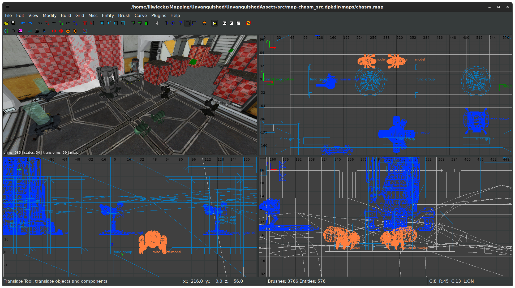This screenshot has width=515, height=288.
Task: Open the Build menu
Action: 66,15
